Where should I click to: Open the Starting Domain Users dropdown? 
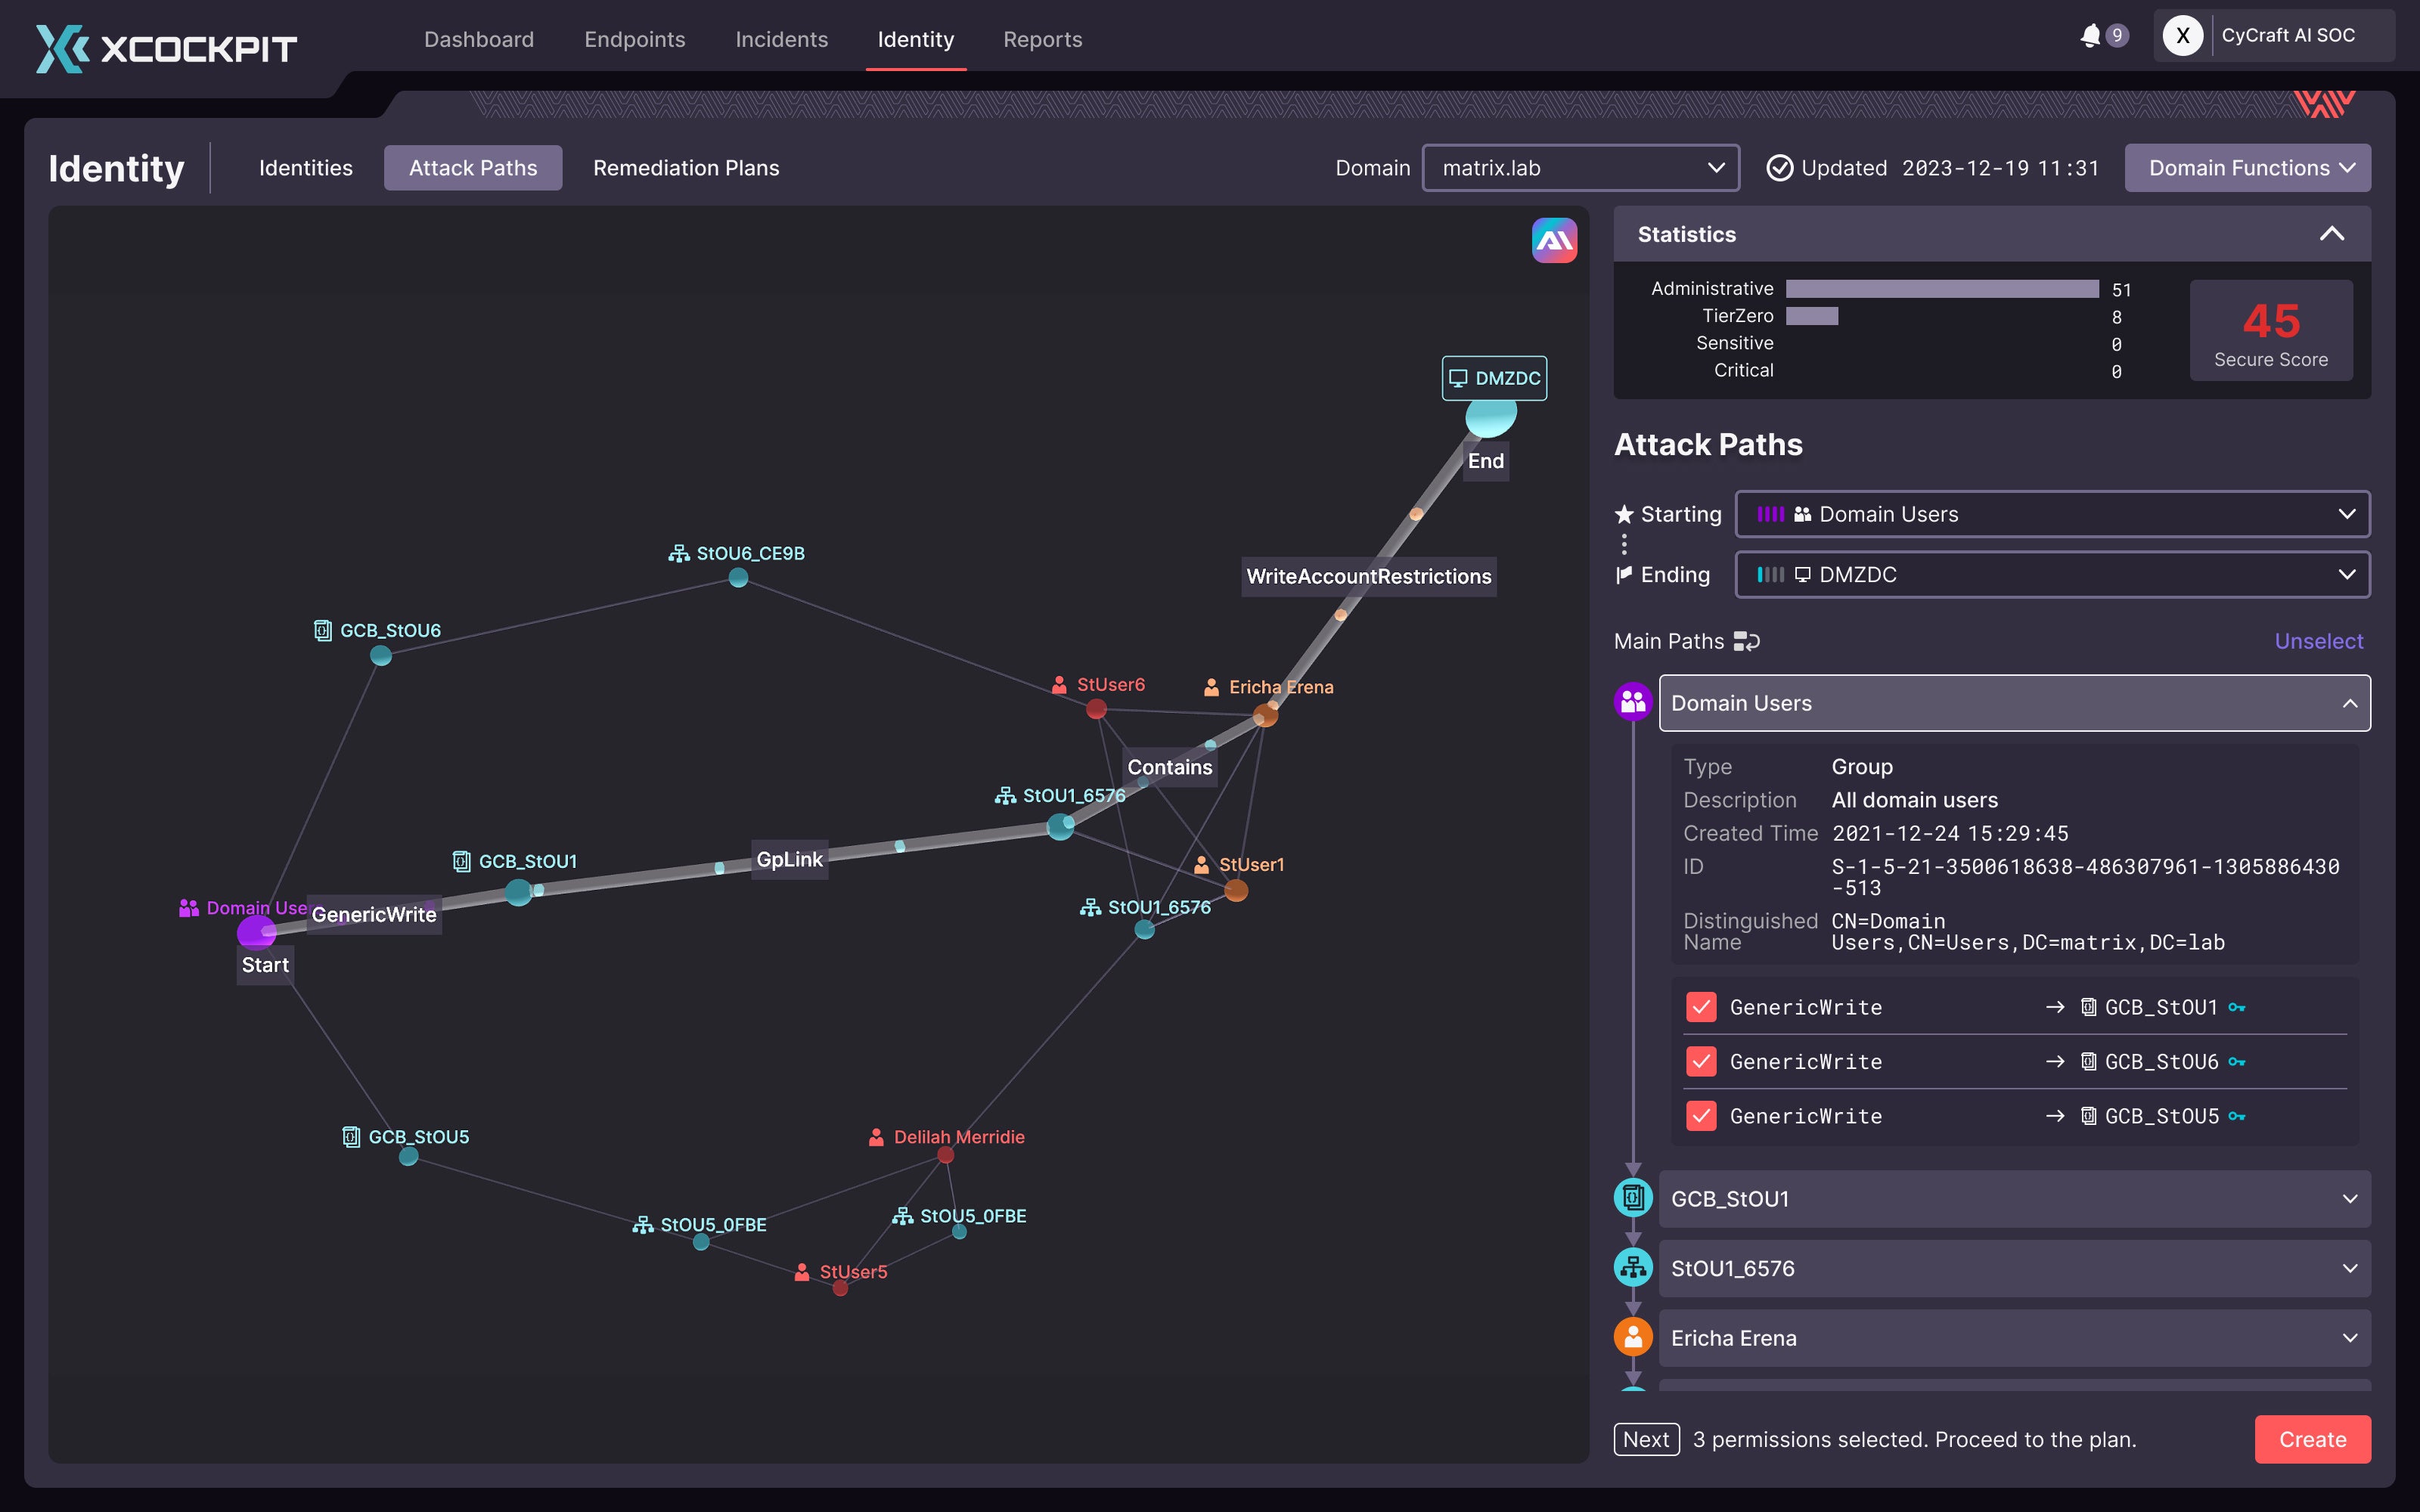2052,514
